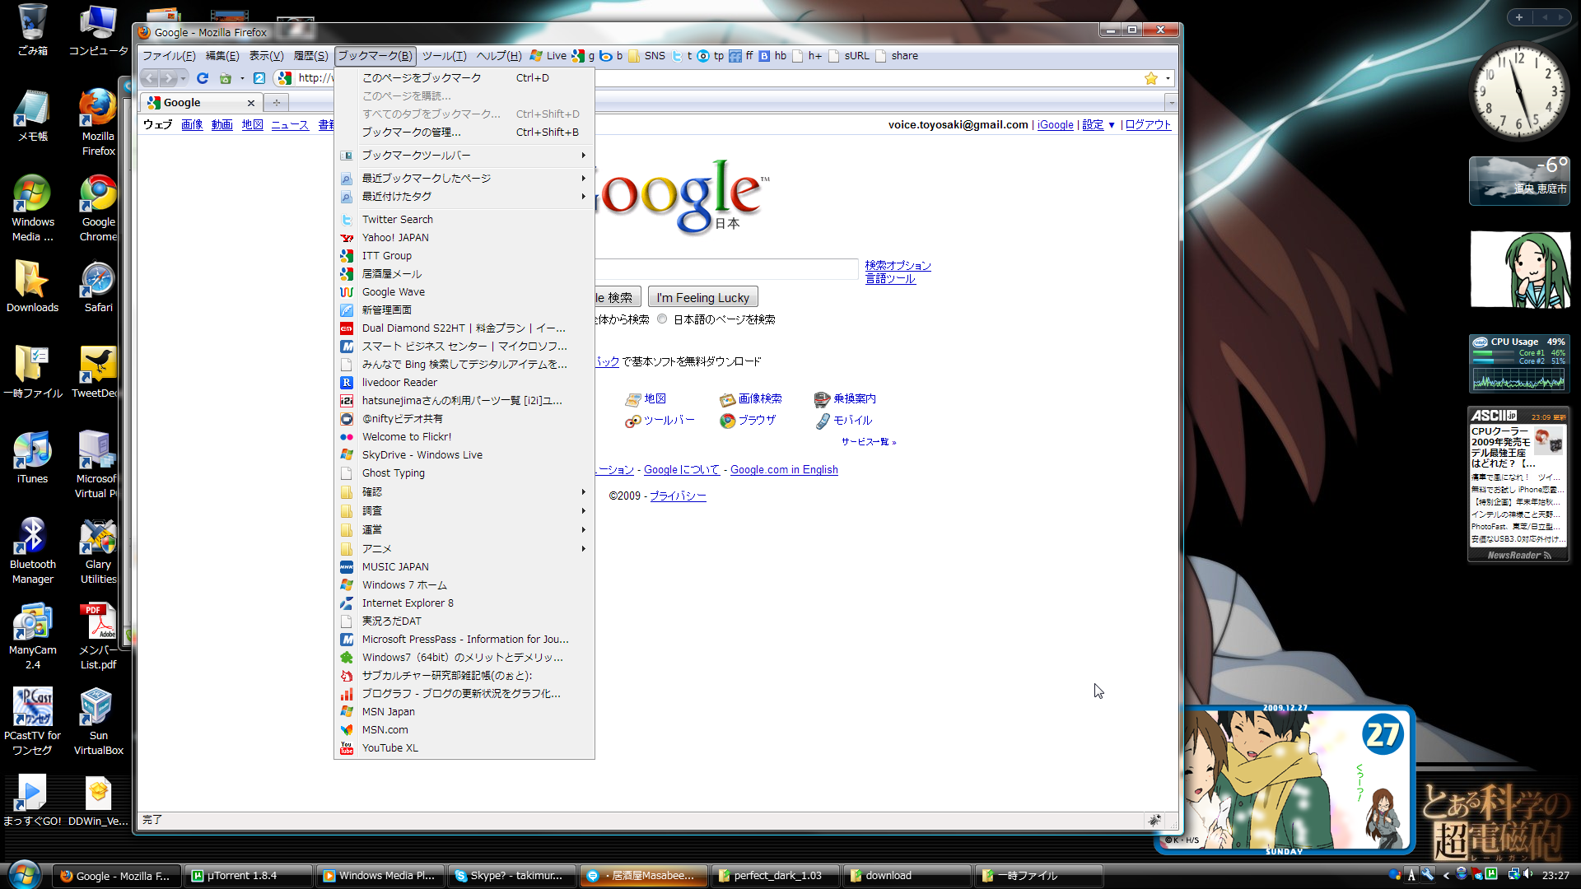
Task: Open a new tab with plus button
Action: [x=277, y=103]
